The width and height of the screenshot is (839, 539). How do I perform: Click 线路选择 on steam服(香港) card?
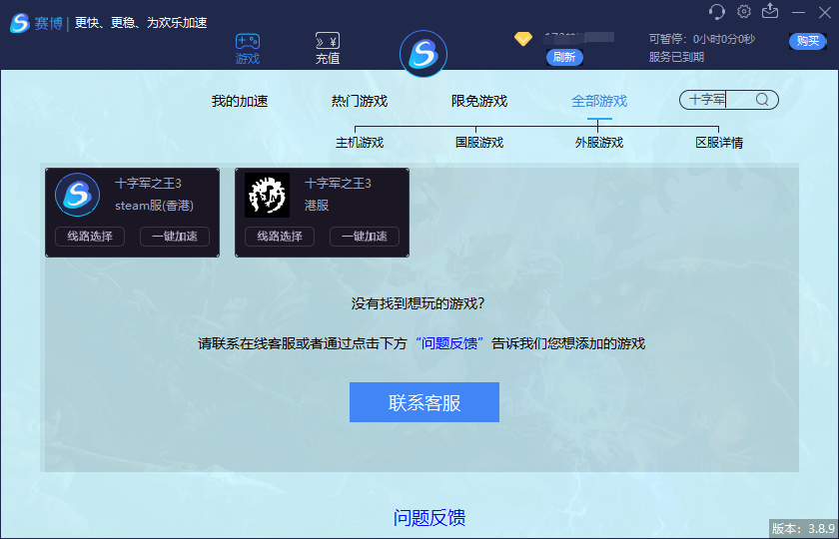coord(90,237)
